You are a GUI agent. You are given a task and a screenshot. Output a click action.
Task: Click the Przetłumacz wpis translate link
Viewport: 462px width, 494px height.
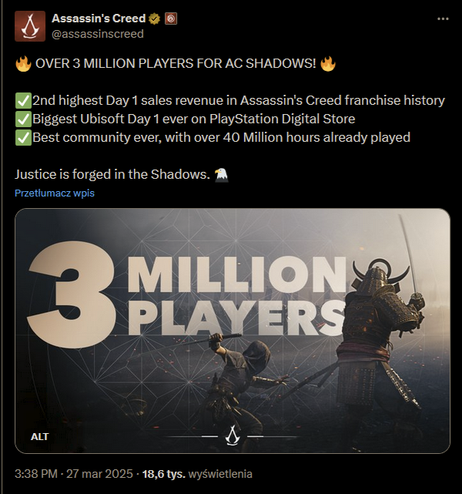click(x=55, y=193)
